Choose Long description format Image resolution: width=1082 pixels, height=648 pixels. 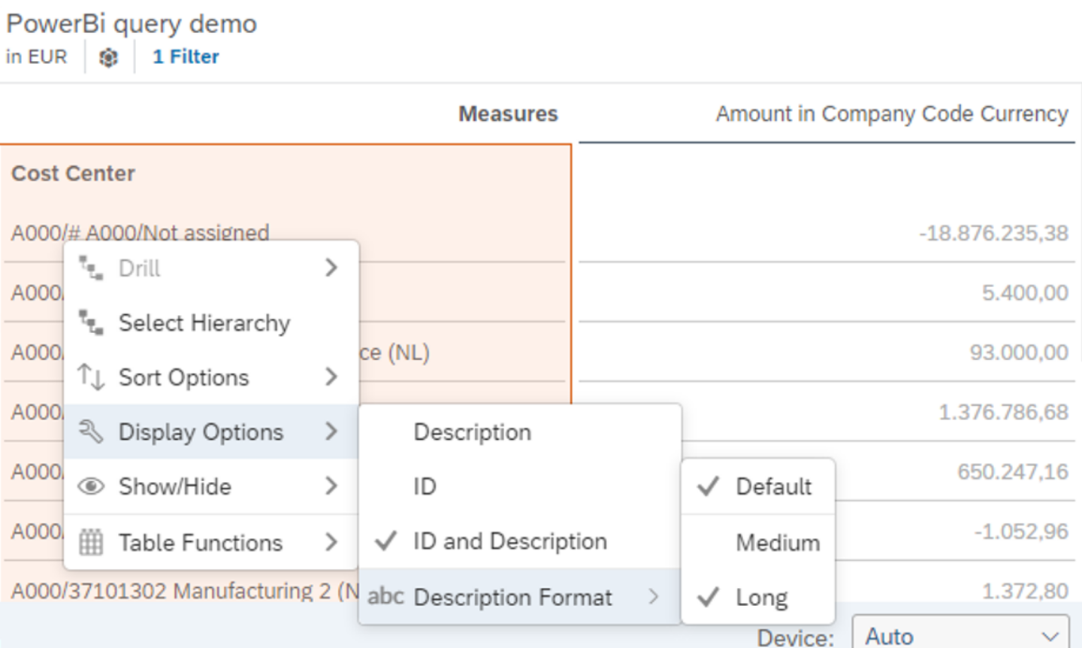[x=757, y=598]
